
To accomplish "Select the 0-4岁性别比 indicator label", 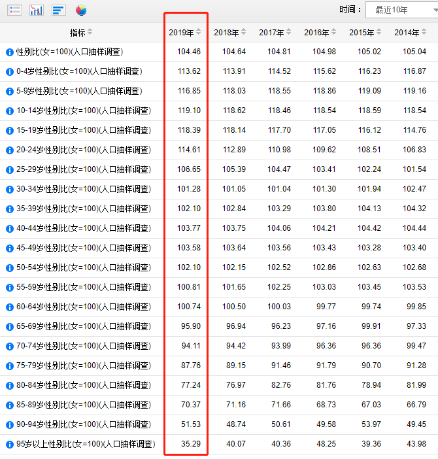I will click(x=79, y=71).
